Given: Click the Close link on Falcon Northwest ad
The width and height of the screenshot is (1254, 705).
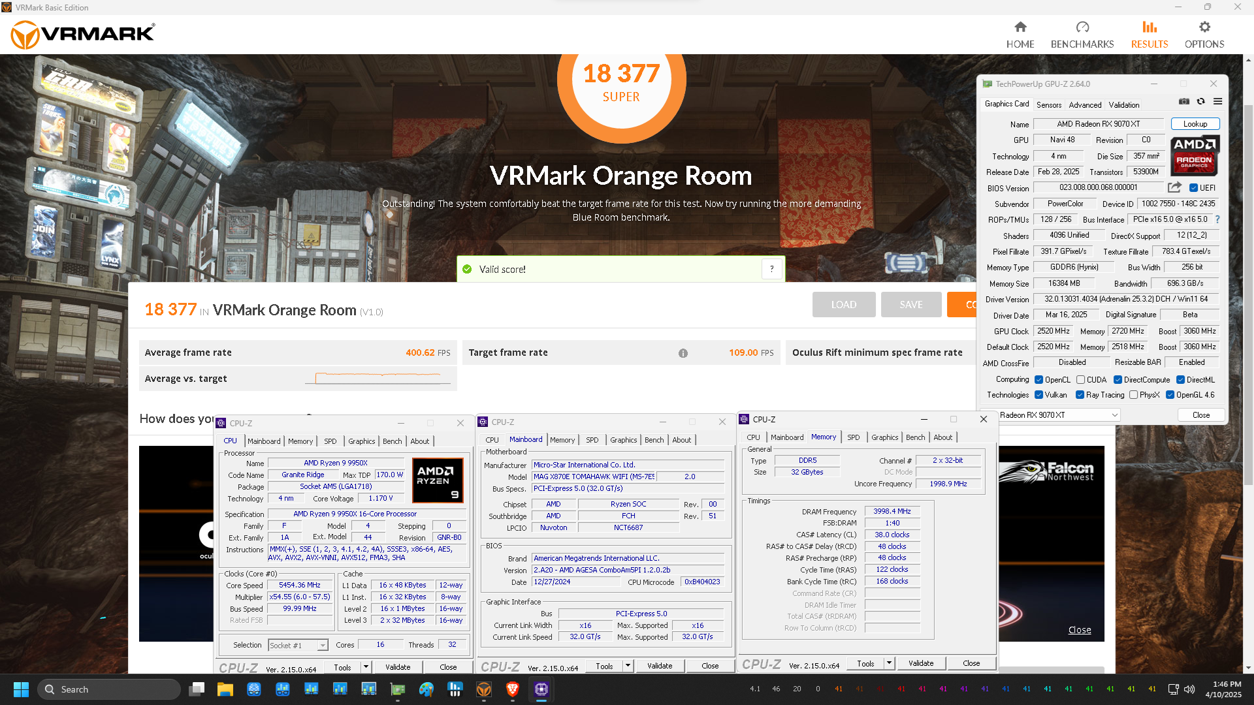Looking at the screenshot, I should coord(1080,631).
